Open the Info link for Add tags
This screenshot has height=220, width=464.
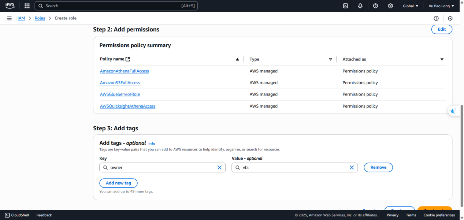click(x=152, y=143)
